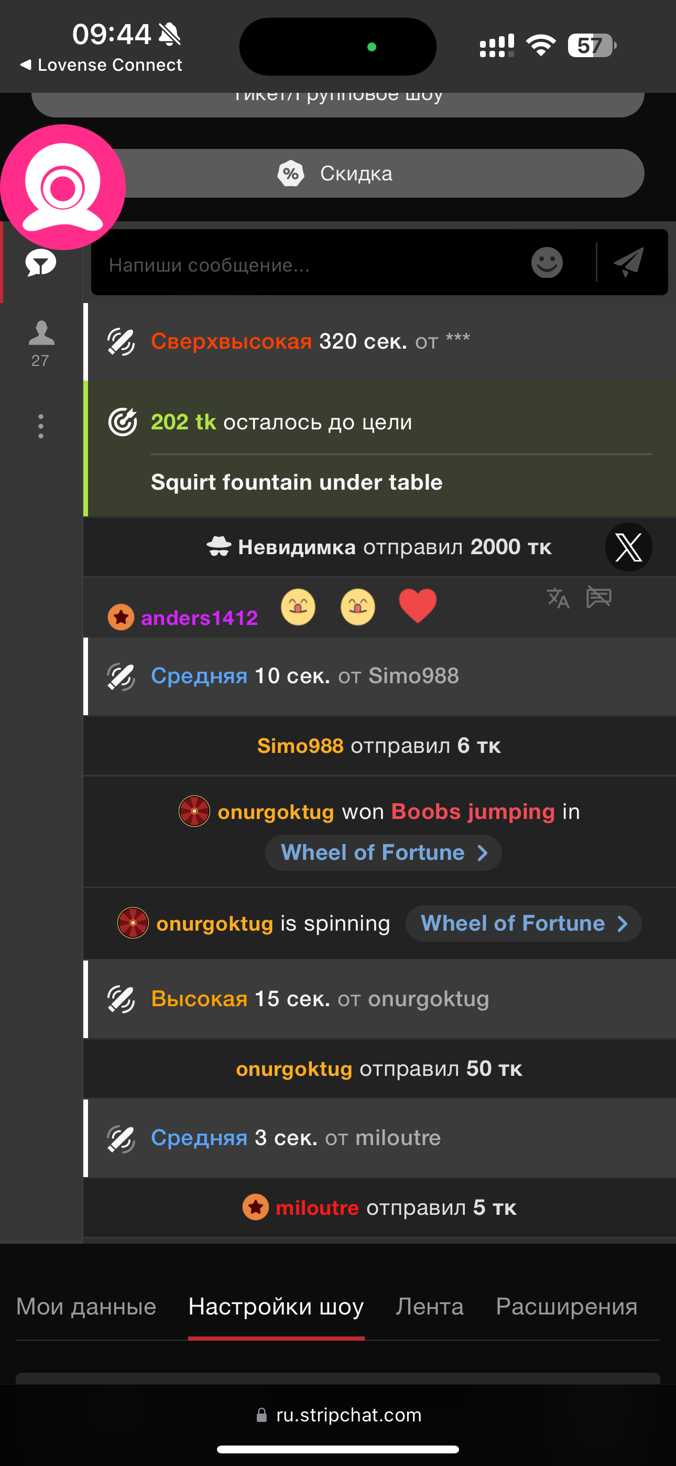Return to Lovense Connect app
Screen dimensions: 676x1466
(101, 65)
